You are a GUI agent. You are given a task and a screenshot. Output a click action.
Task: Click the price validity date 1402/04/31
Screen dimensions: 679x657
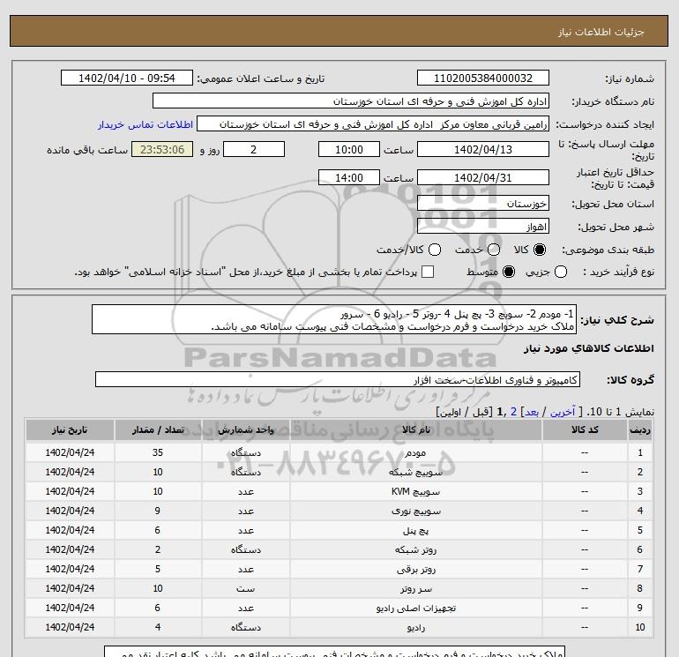[483, 178]
